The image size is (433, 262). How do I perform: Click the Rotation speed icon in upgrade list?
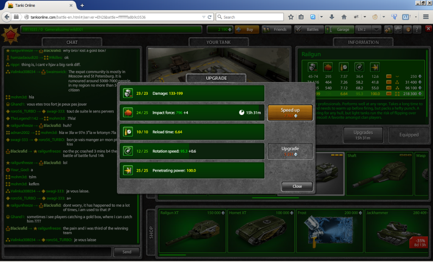127,151
